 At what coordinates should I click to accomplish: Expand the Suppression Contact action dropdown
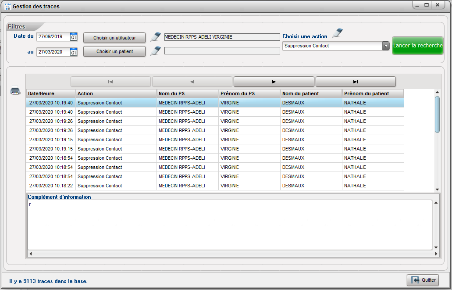[386, 46]
